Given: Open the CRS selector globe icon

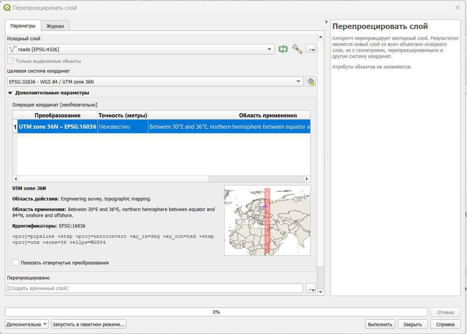Looking at the screenshot, I should coord(311,82).
